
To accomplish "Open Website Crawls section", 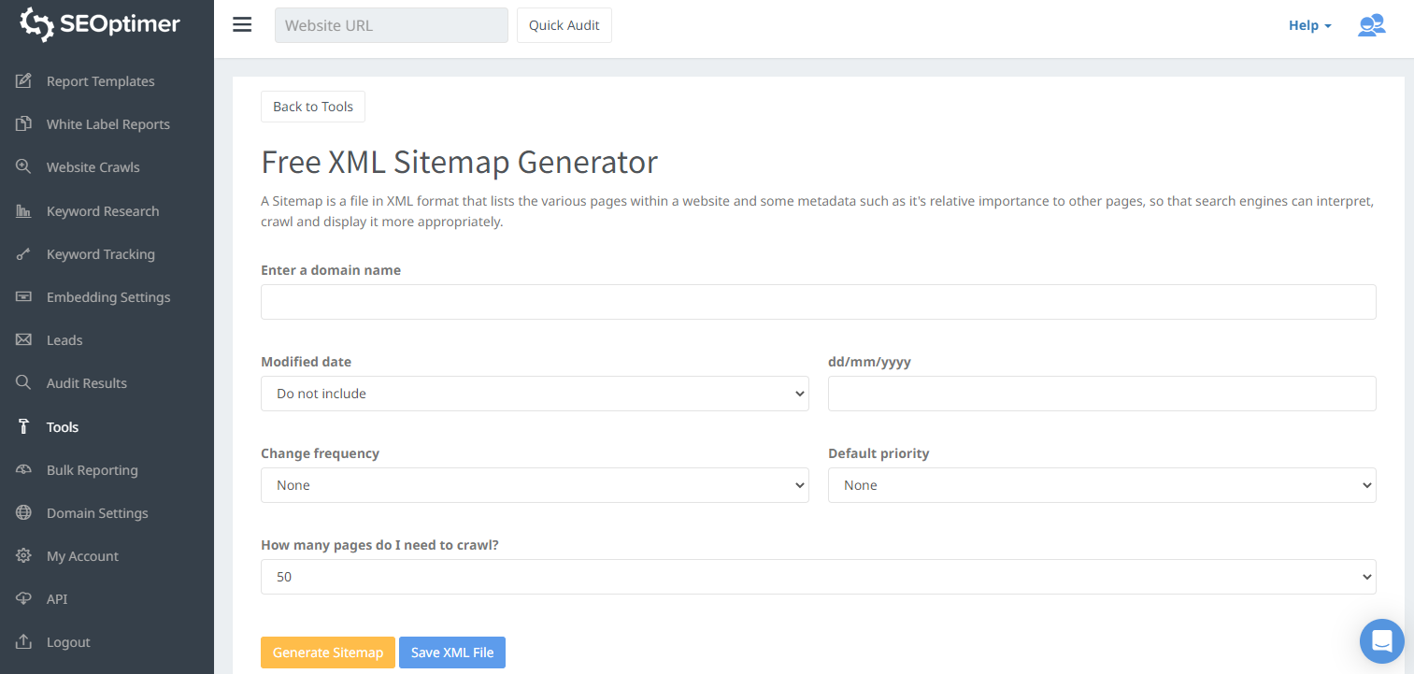I will point(93,167).
